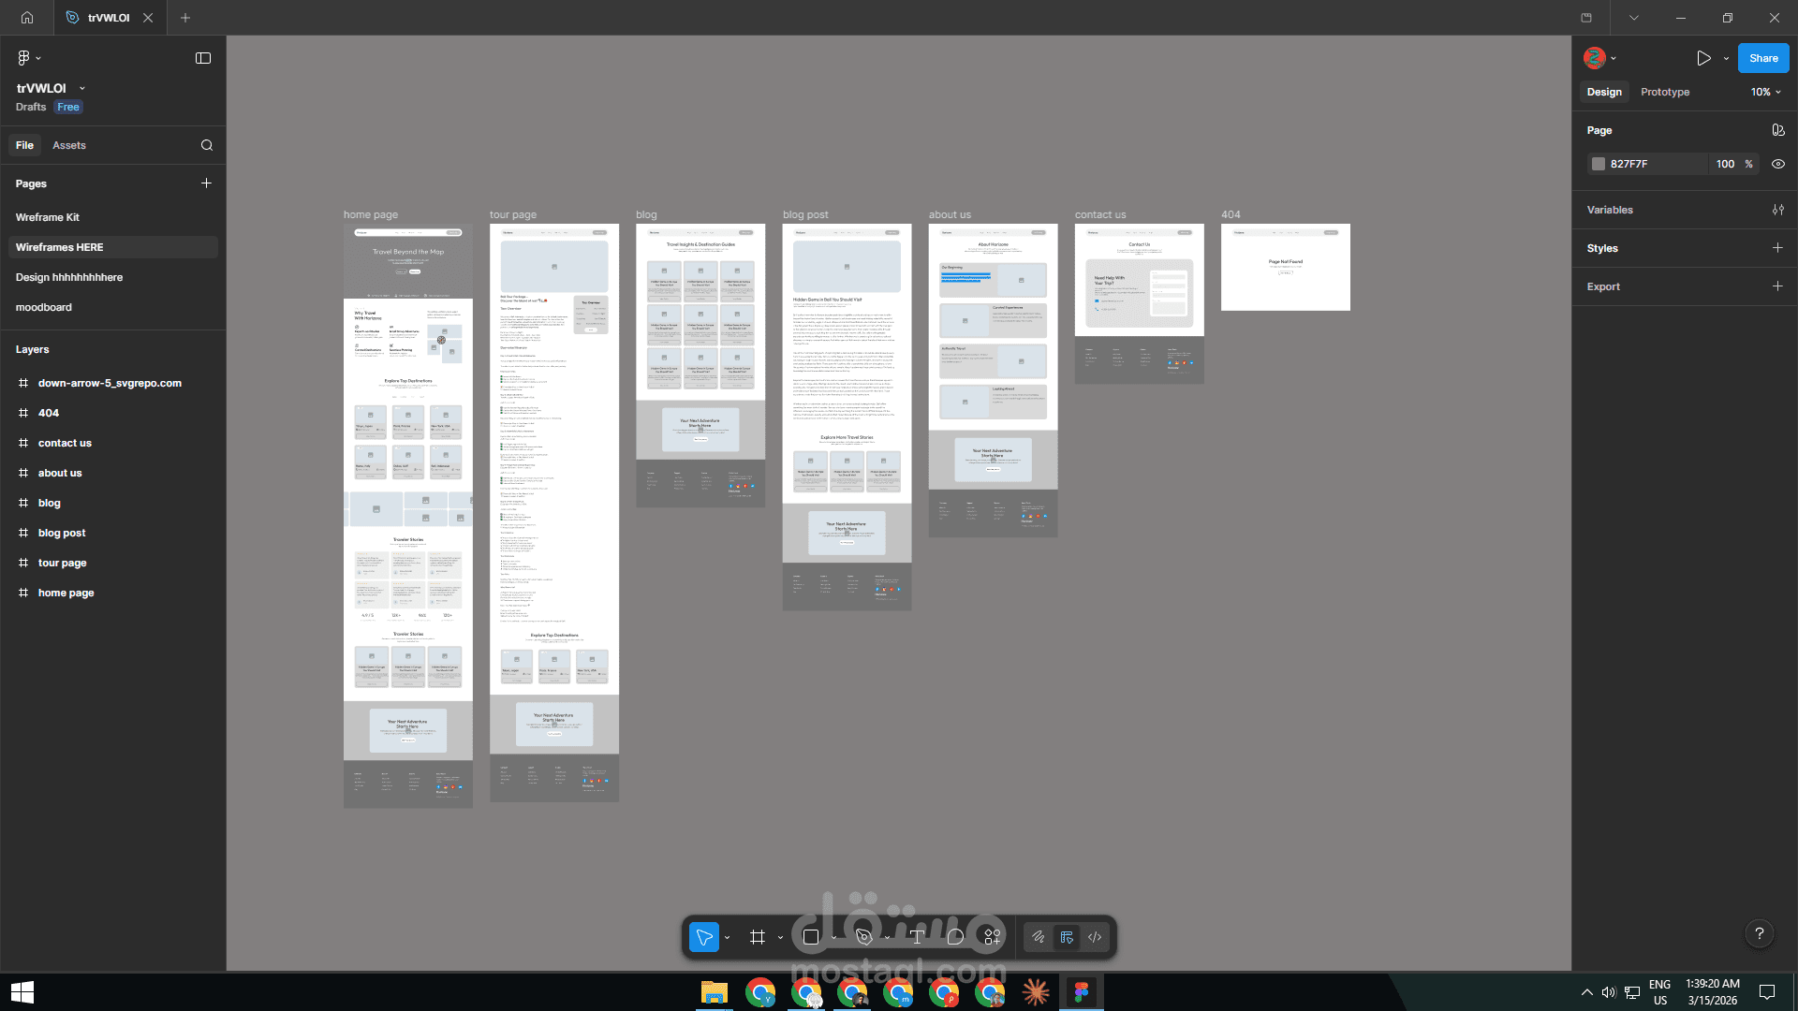This screenshot has width=1798, height=1011.
Task: Click the page background color swatch
Action: (1599, 164)
